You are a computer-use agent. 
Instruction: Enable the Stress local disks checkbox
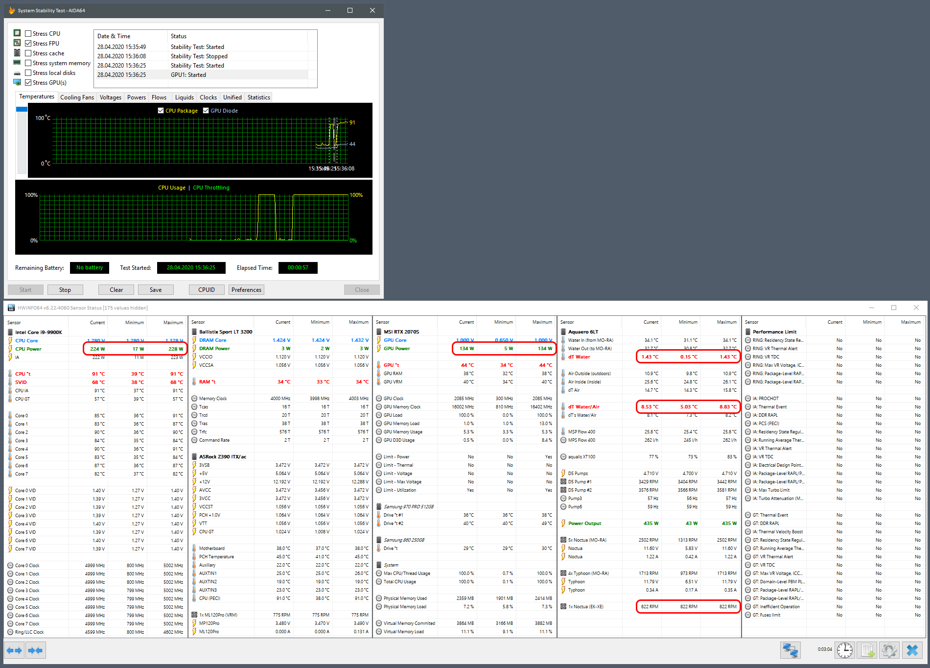point(28,72)
